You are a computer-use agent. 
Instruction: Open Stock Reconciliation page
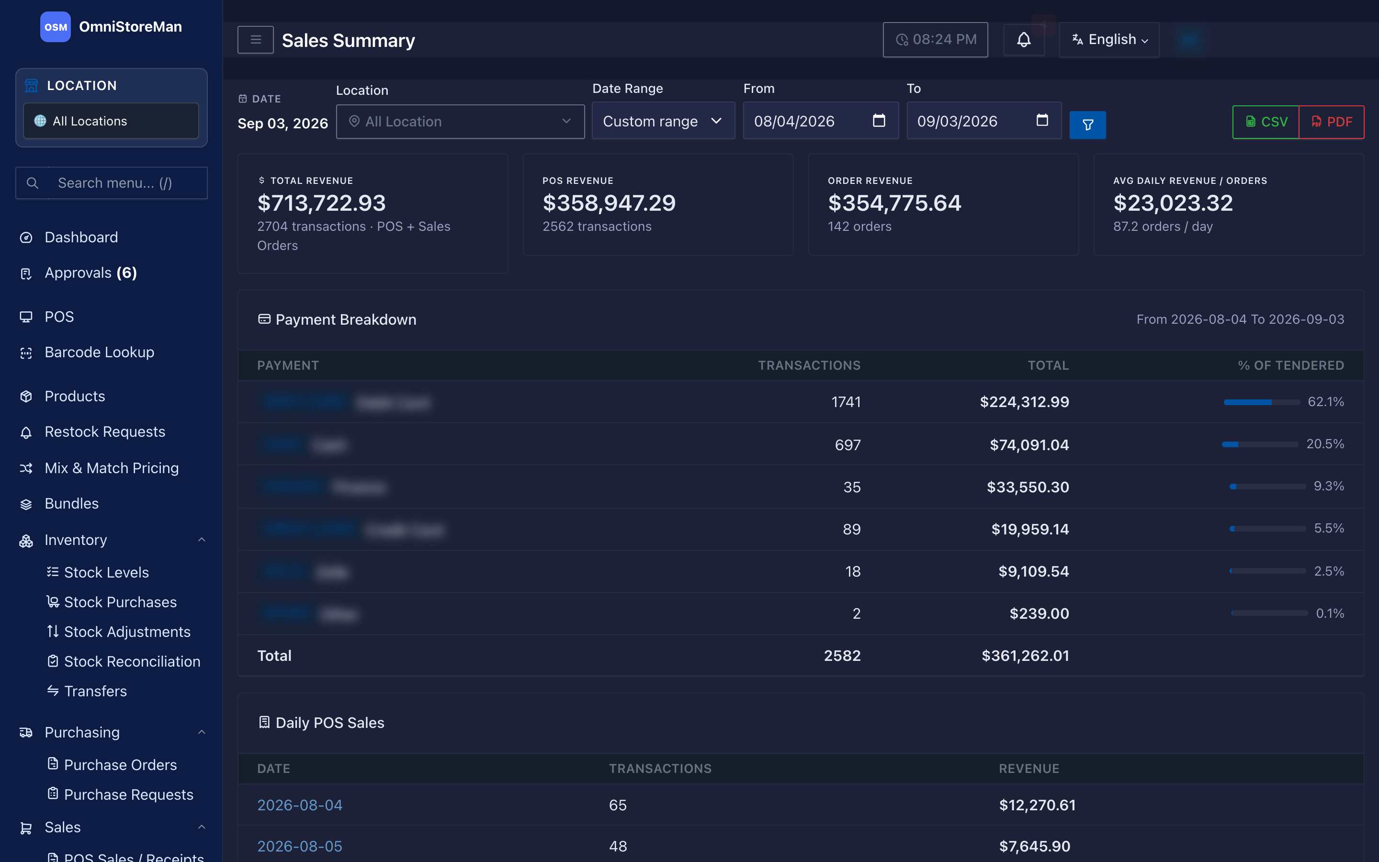[x=124, y=661]
